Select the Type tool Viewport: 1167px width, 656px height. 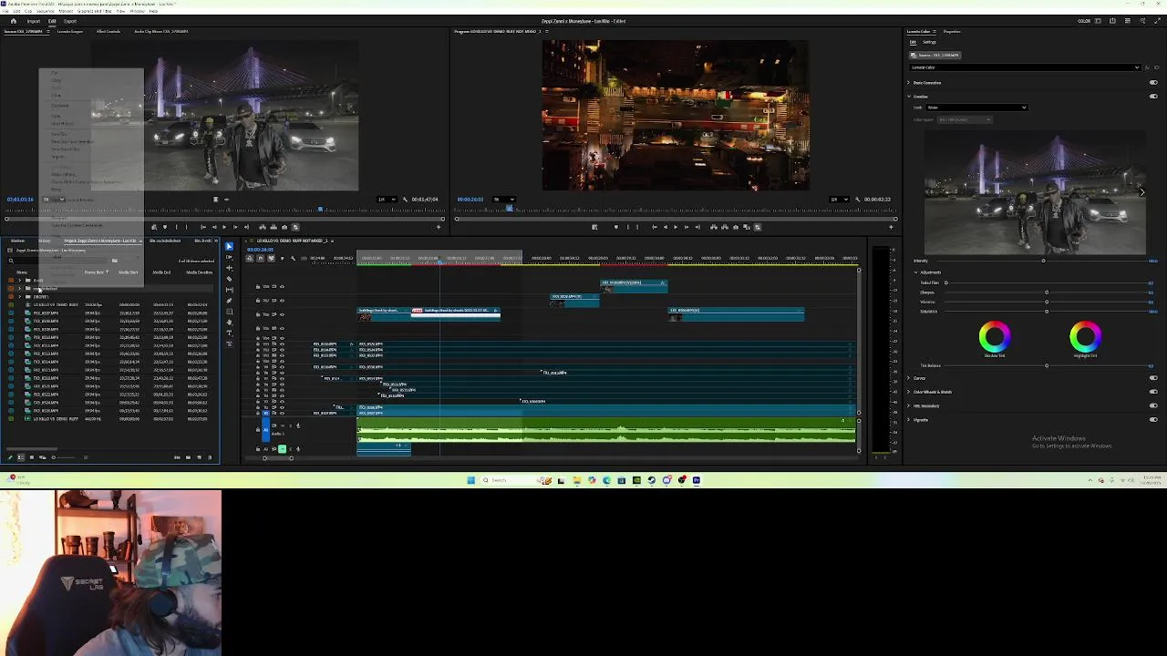coord(229,333)
